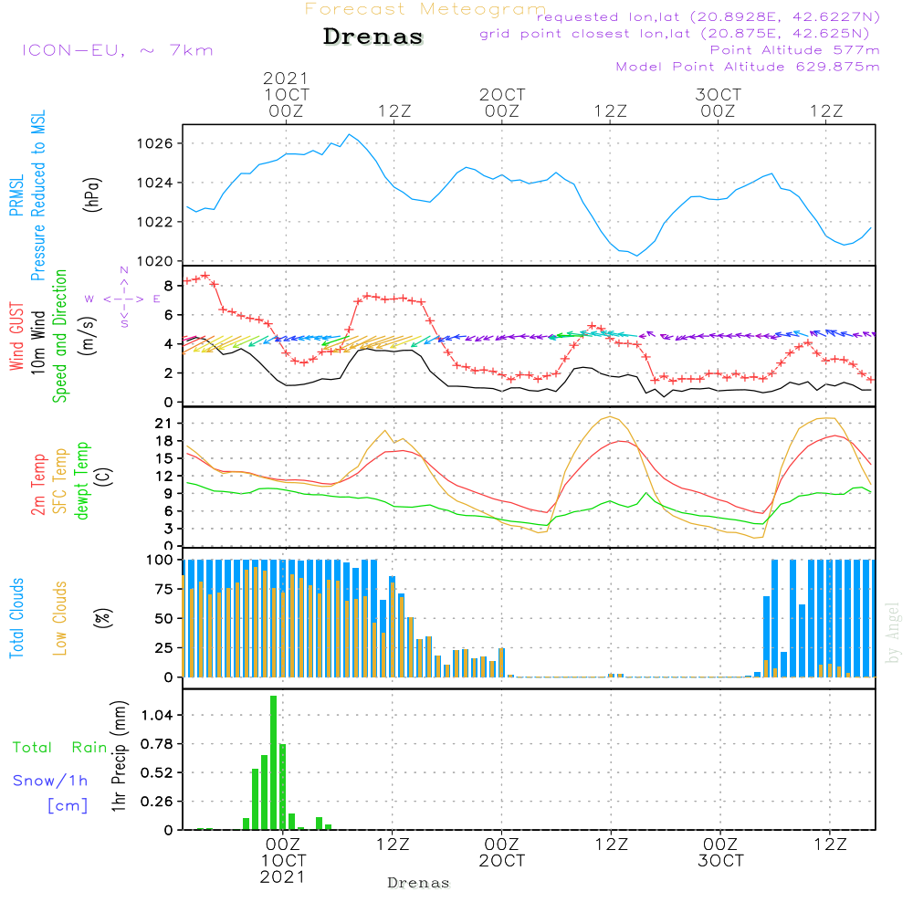The height and width of the screenshot is (913, 913).
Task: Click 'Model Point Altitude 629.875m' text
Action: pyautogui.click(x=748, y=67)
